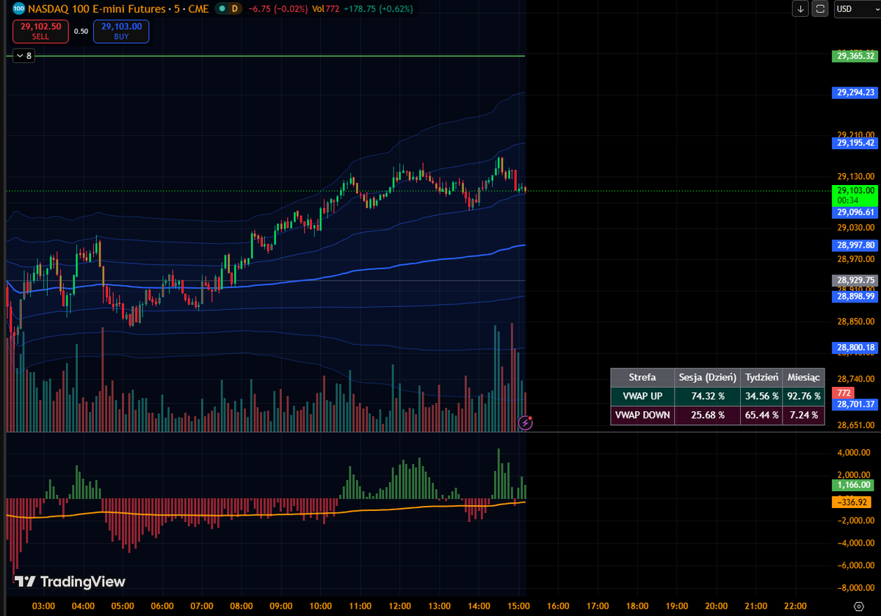Select the blue 29,096.61 band label
The image size is (881, 616).
855,212
